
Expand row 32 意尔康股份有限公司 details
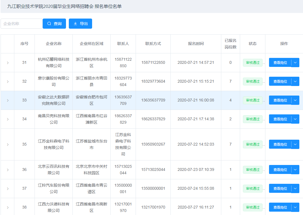pyautogui.click(x=8, y=82)
